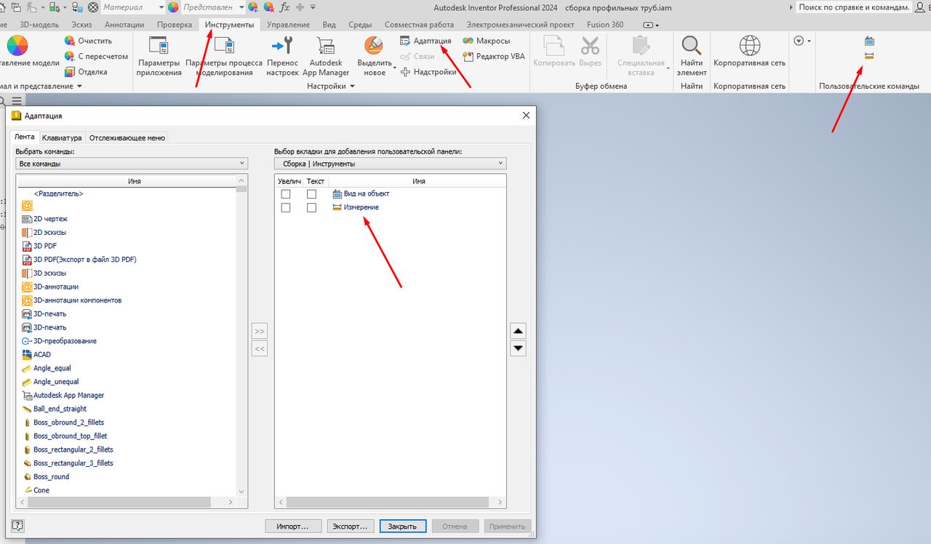Screen dimensions: 931x544
Task: Open Проверка ribbon tab
Action: pyautogui.click(x=175, y=25)
